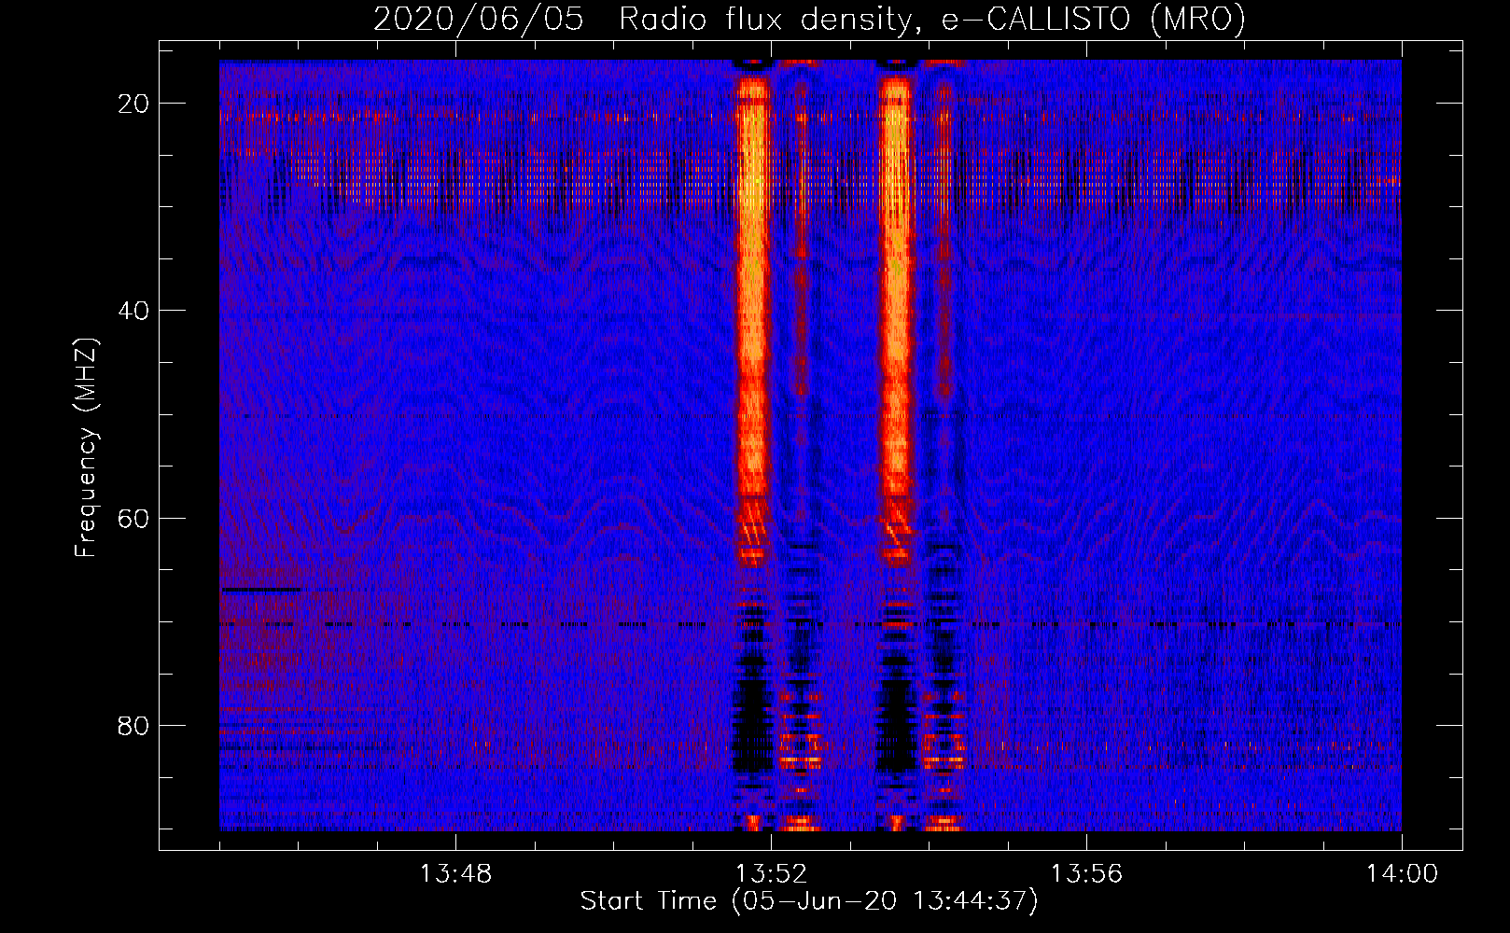Click the short black horizontal line near 67 MHz
Screen dimensions: 1510x933
point(261,590)
